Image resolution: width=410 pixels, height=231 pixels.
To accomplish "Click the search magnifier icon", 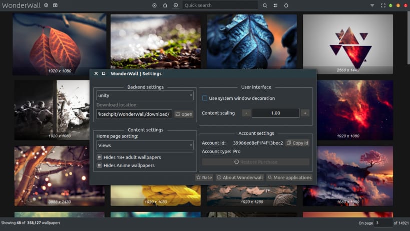I will (265, 5).
